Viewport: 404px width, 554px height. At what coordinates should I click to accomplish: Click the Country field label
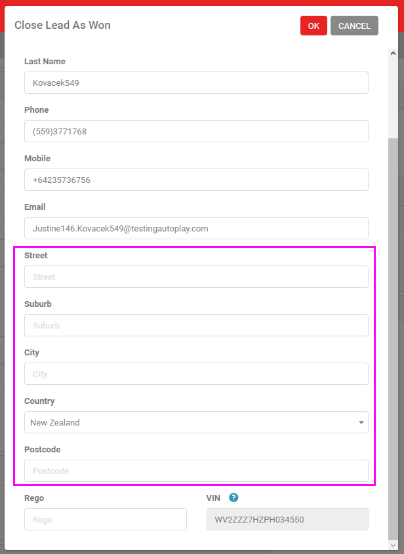[x=39, y=401]
